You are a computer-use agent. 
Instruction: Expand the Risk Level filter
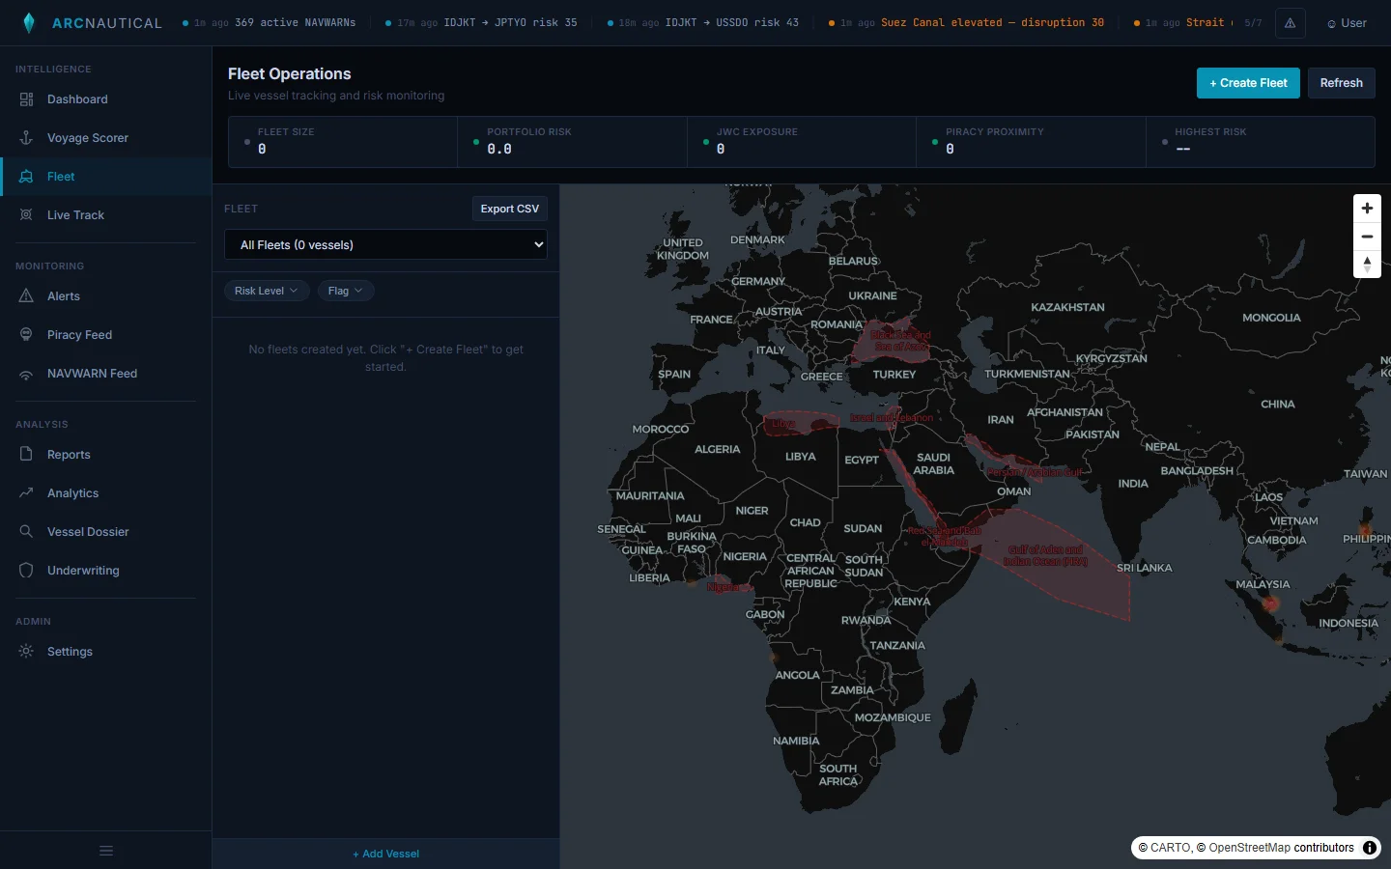(267, 291)
